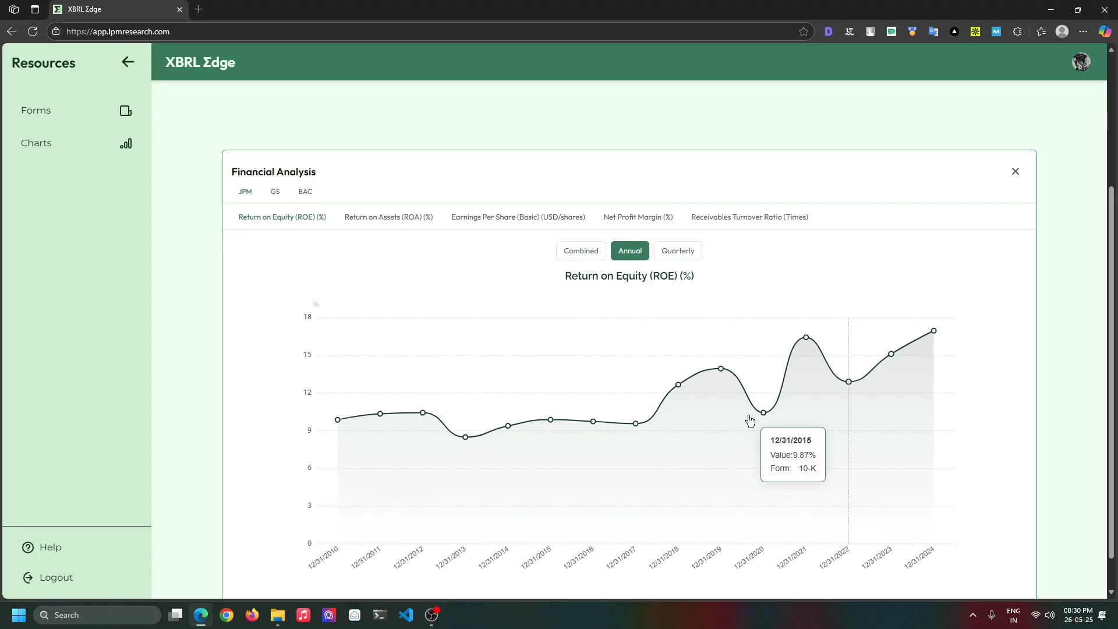Select Return on Equity (ROE) tab
Image resolution: width=1118 pixels, height=629 pixels.
[282, 217]
